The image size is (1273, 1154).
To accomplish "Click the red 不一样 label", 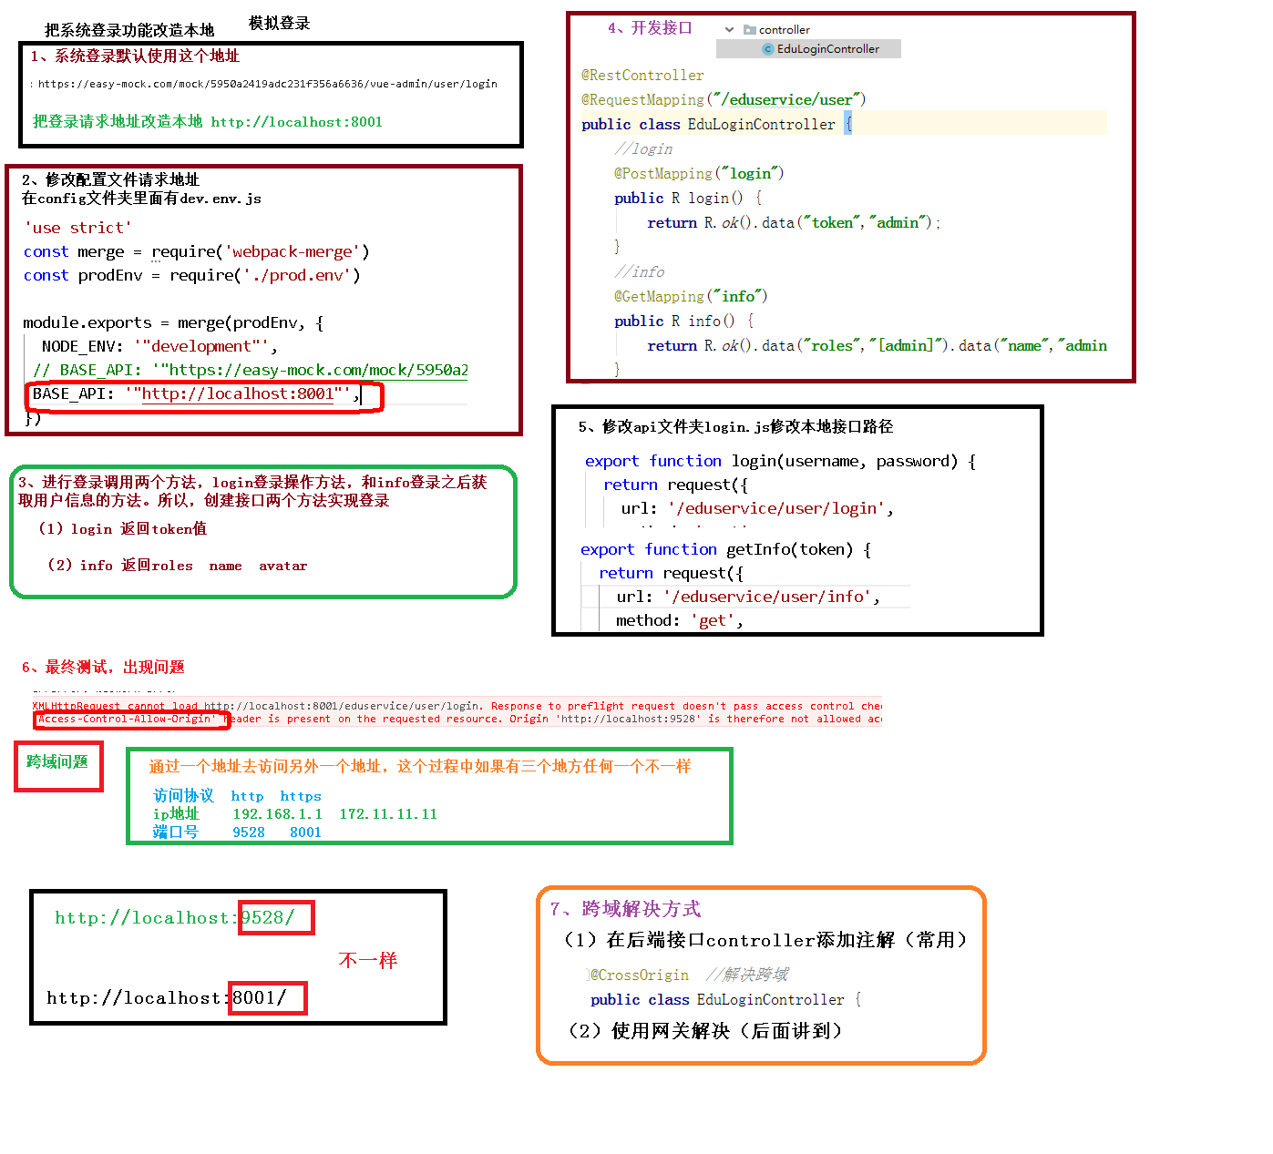I will (x=368, y=959).
